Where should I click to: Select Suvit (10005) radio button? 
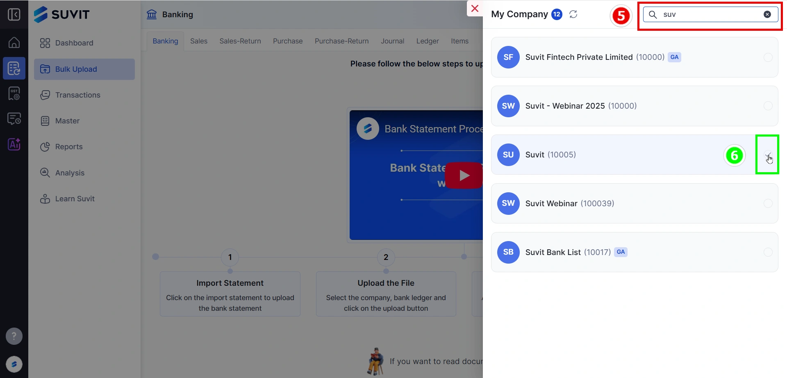click(768, 155)
